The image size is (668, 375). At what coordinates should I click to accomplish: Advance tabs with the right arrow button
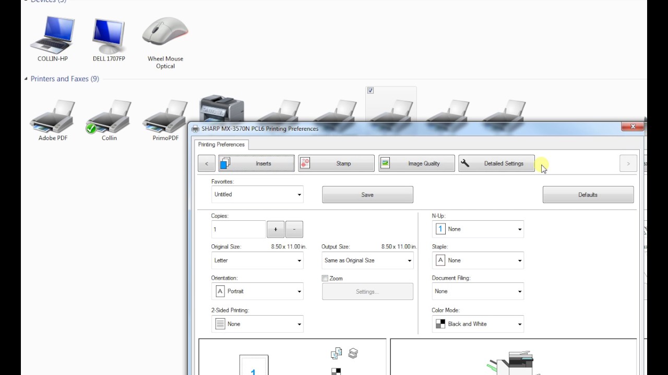(628, 164)
